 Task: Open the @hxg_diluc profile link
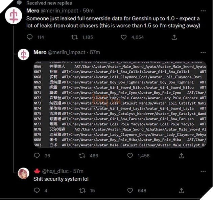pyautogui.click(x=55, y=171)
